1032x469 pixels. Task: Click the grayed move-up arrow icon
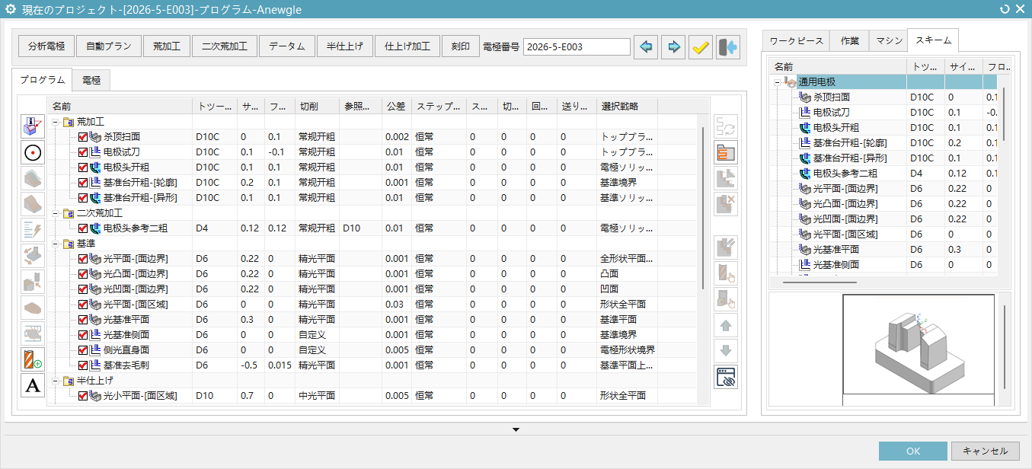coord(726,325)
